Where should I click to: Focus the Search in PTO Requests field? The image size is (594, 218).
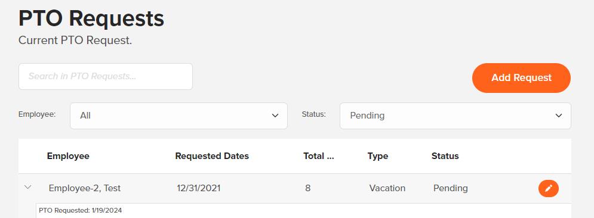tap(105, 76)
